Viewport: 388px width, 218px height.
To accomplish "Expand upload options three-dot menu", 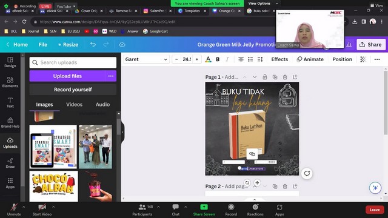I will pyautogui.click(x=111, y=76).
